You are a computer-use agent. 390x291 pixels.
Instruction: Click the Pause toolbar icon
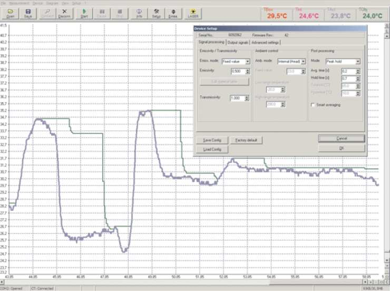[102, 13]
